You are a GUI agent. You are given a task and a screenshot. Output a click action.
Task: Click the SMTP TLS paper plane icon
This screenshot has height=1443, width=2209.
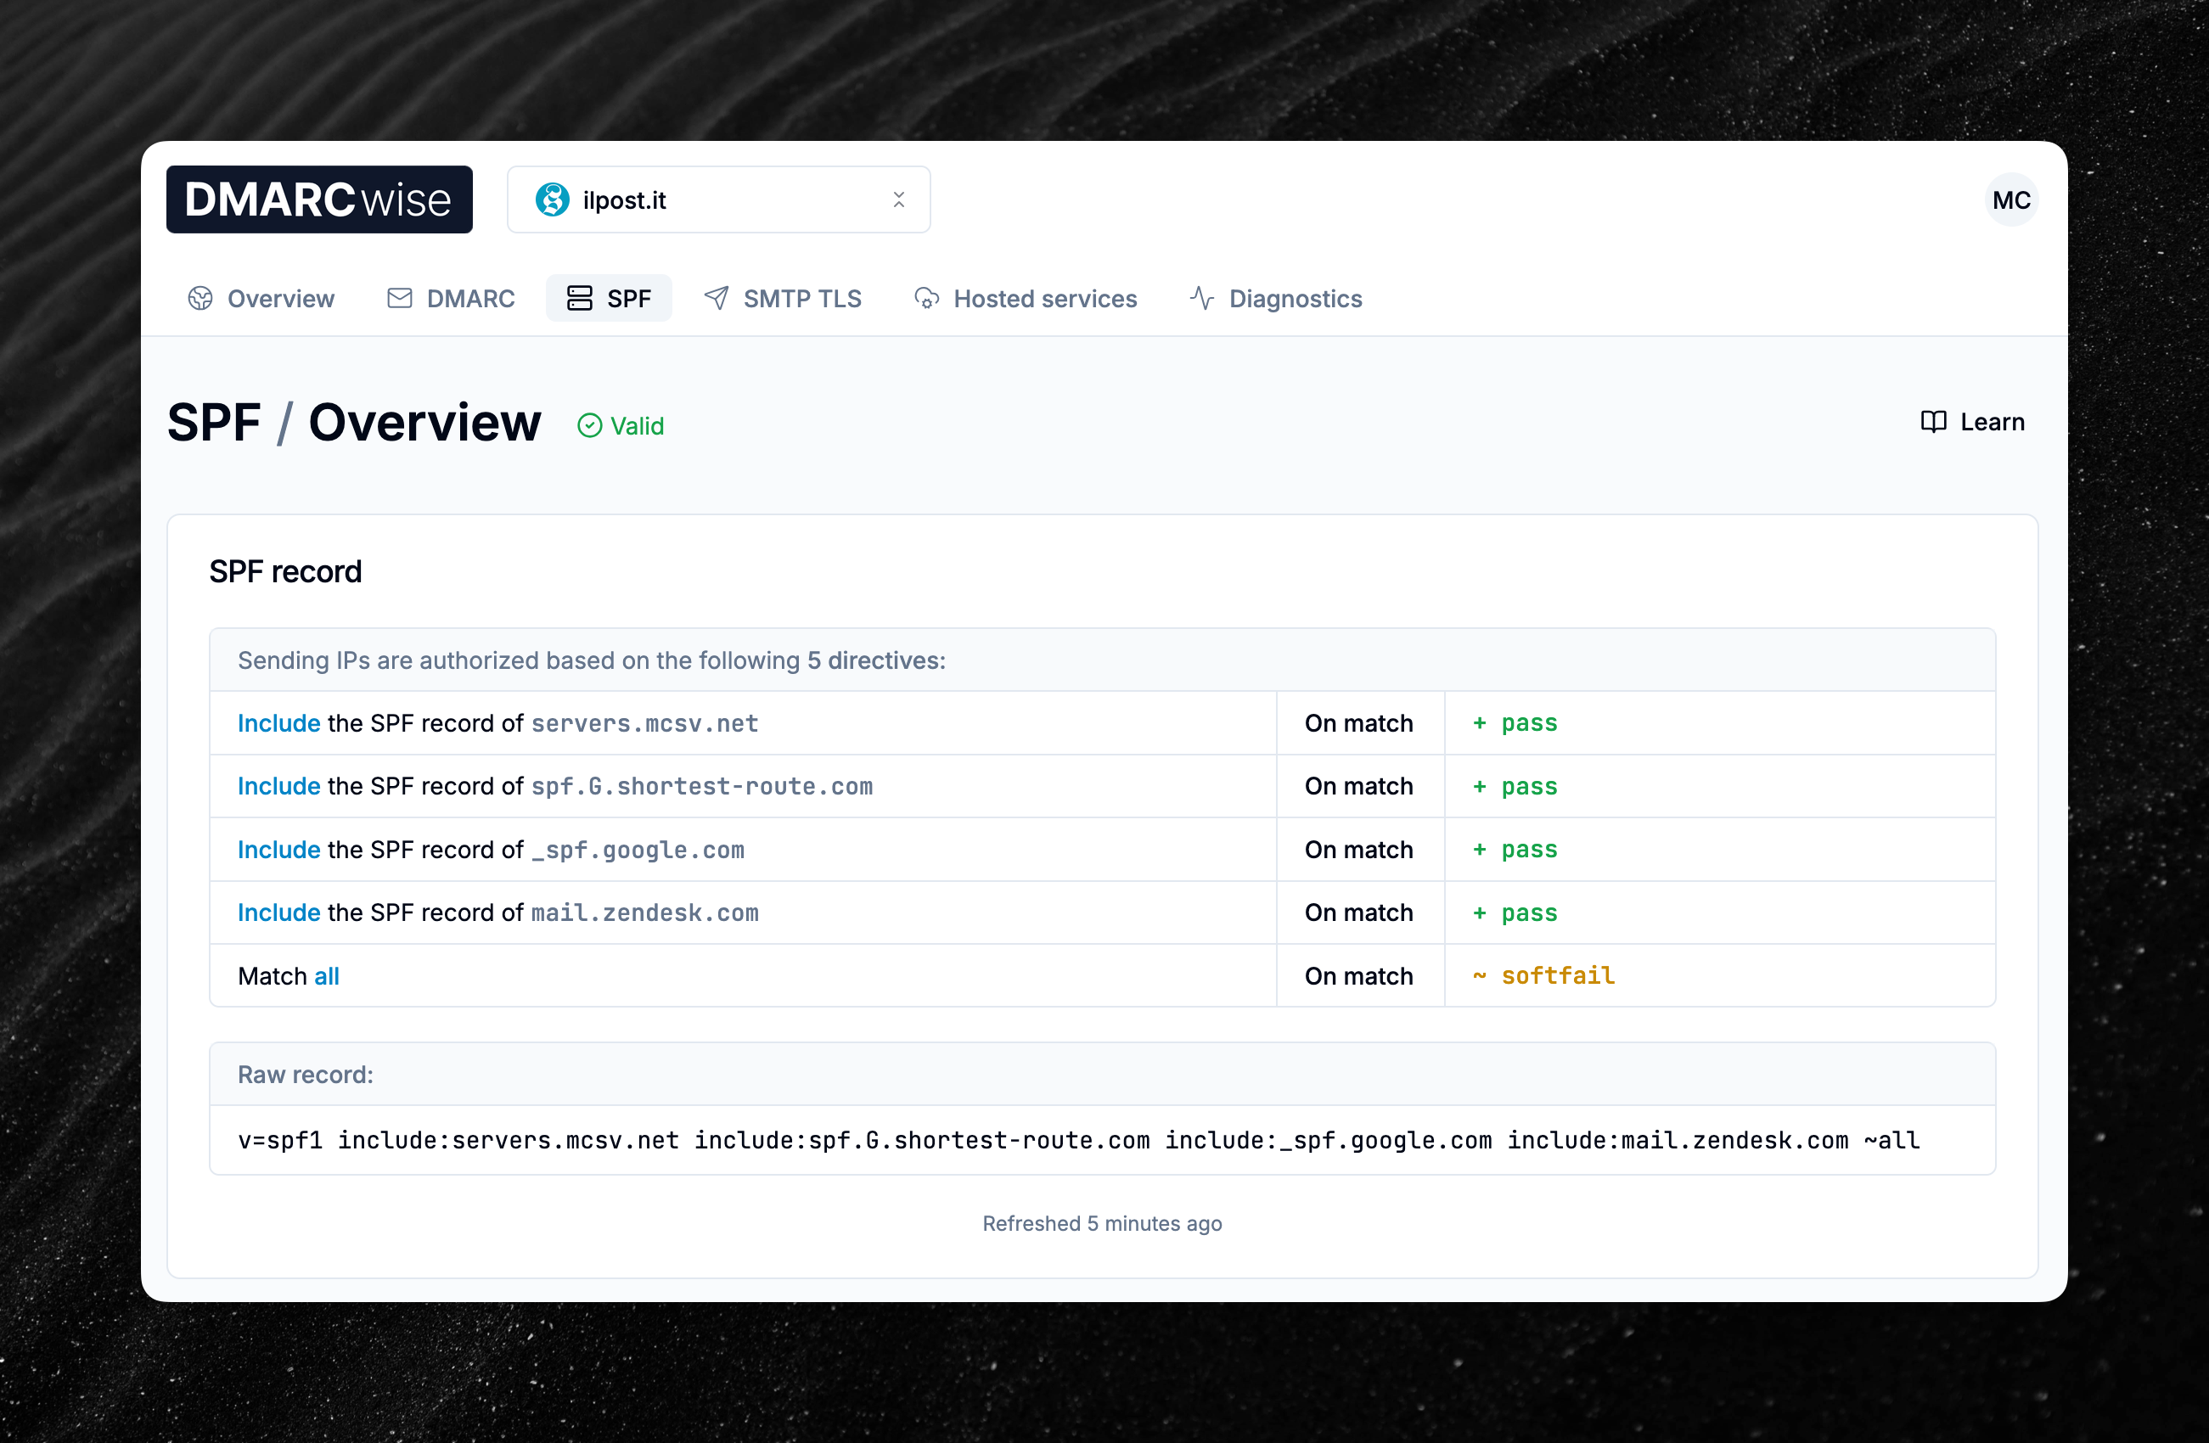coord(716,298)
